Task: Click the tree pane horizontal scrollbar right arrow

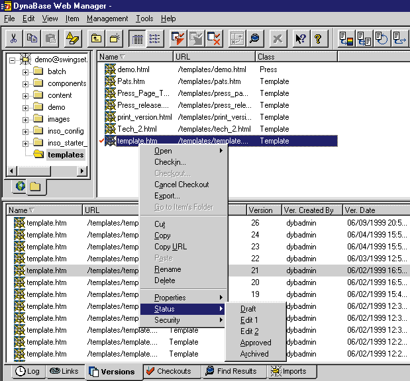Action: point(83,171)
